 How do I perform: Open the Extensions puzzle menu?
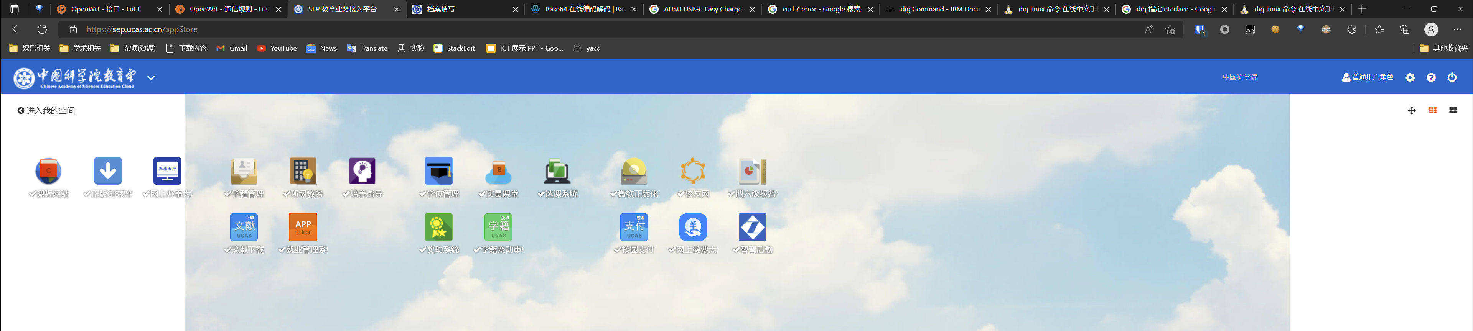pyautogui.click(x=1352, y=29)
